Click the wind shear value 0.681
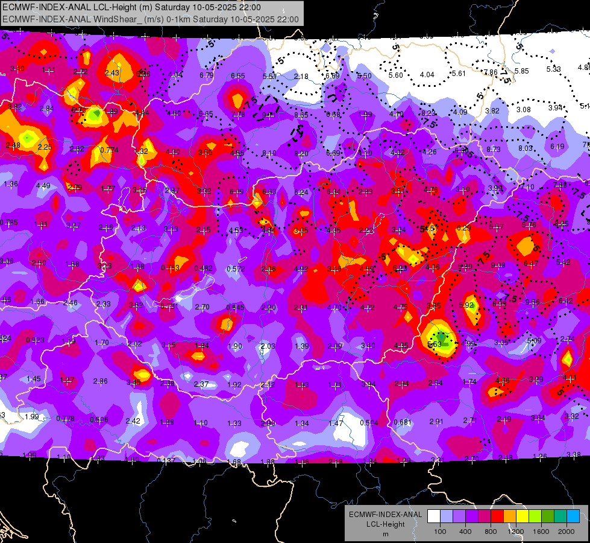590x543 pixels. 403,422
